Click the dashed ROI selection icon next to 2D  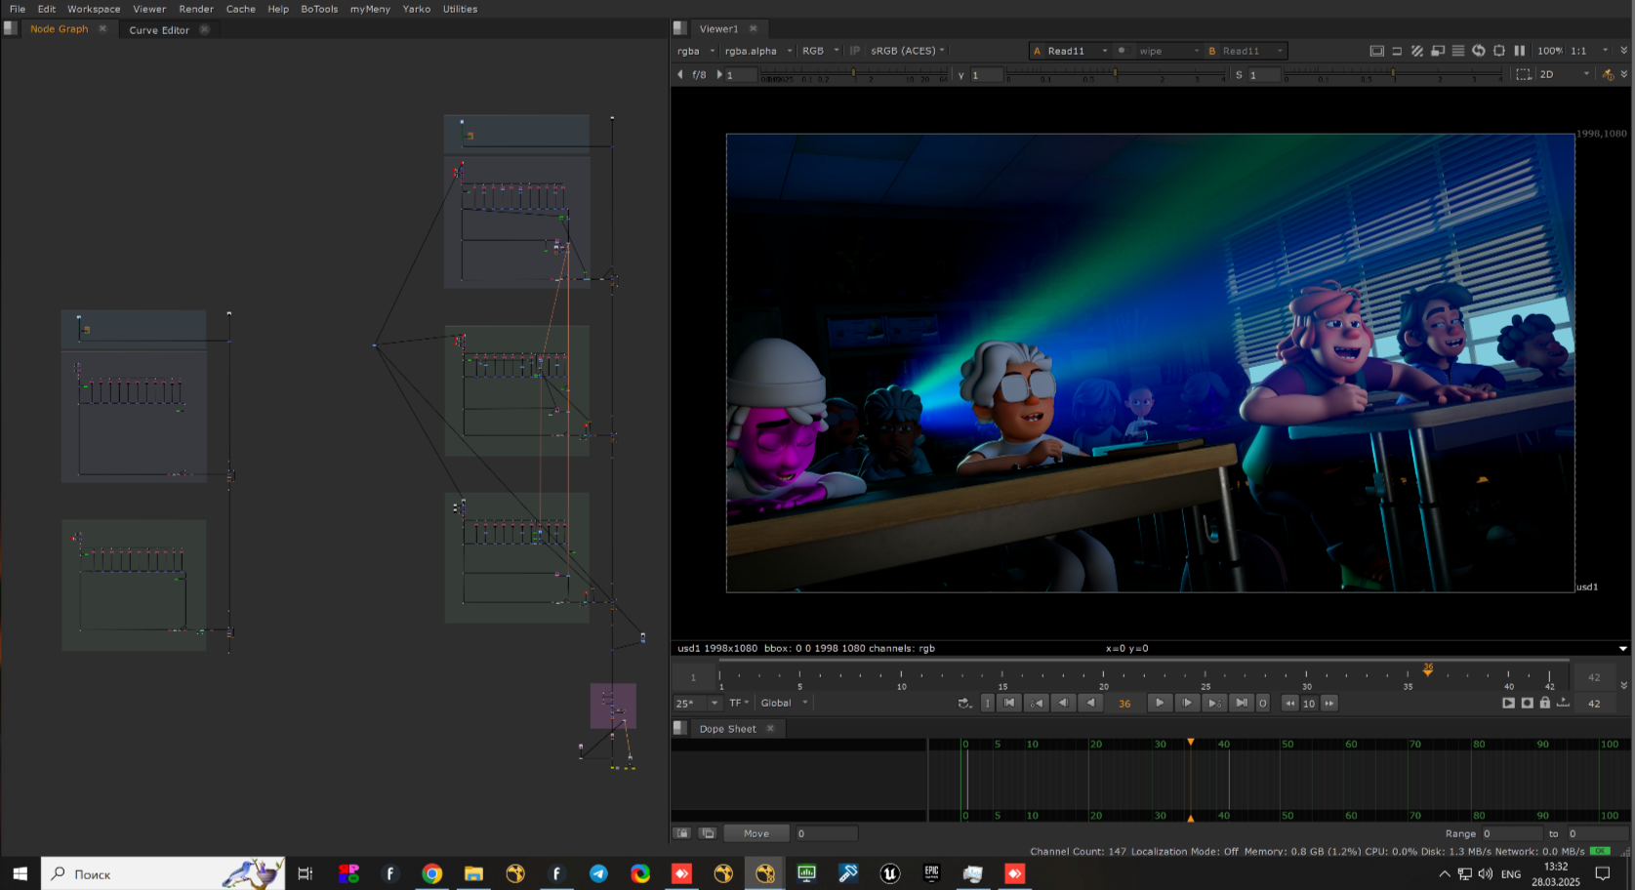pos(1524,74)
